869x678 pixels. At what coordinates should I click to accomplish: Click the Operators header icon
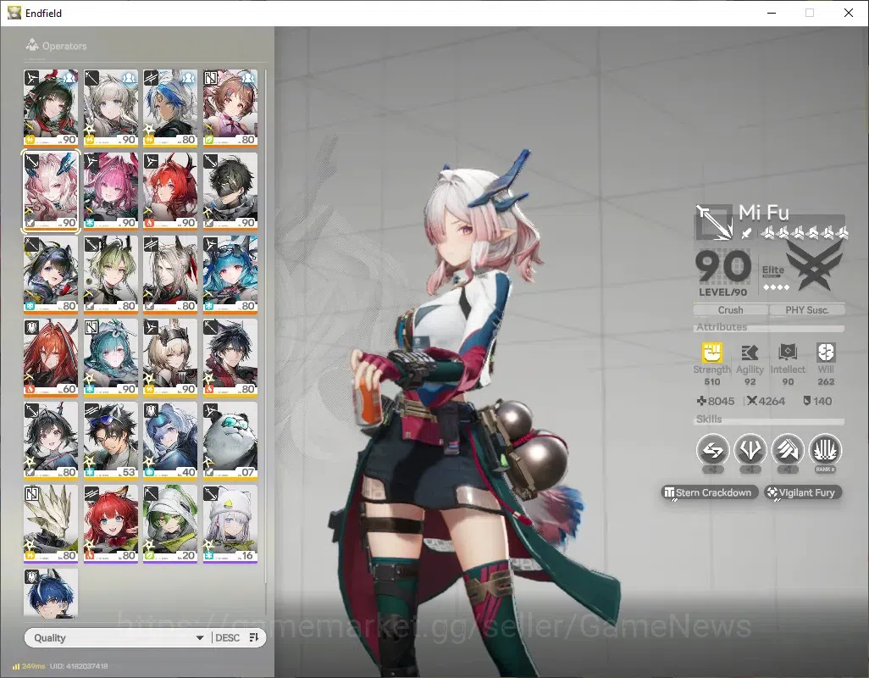click(32, 45)
